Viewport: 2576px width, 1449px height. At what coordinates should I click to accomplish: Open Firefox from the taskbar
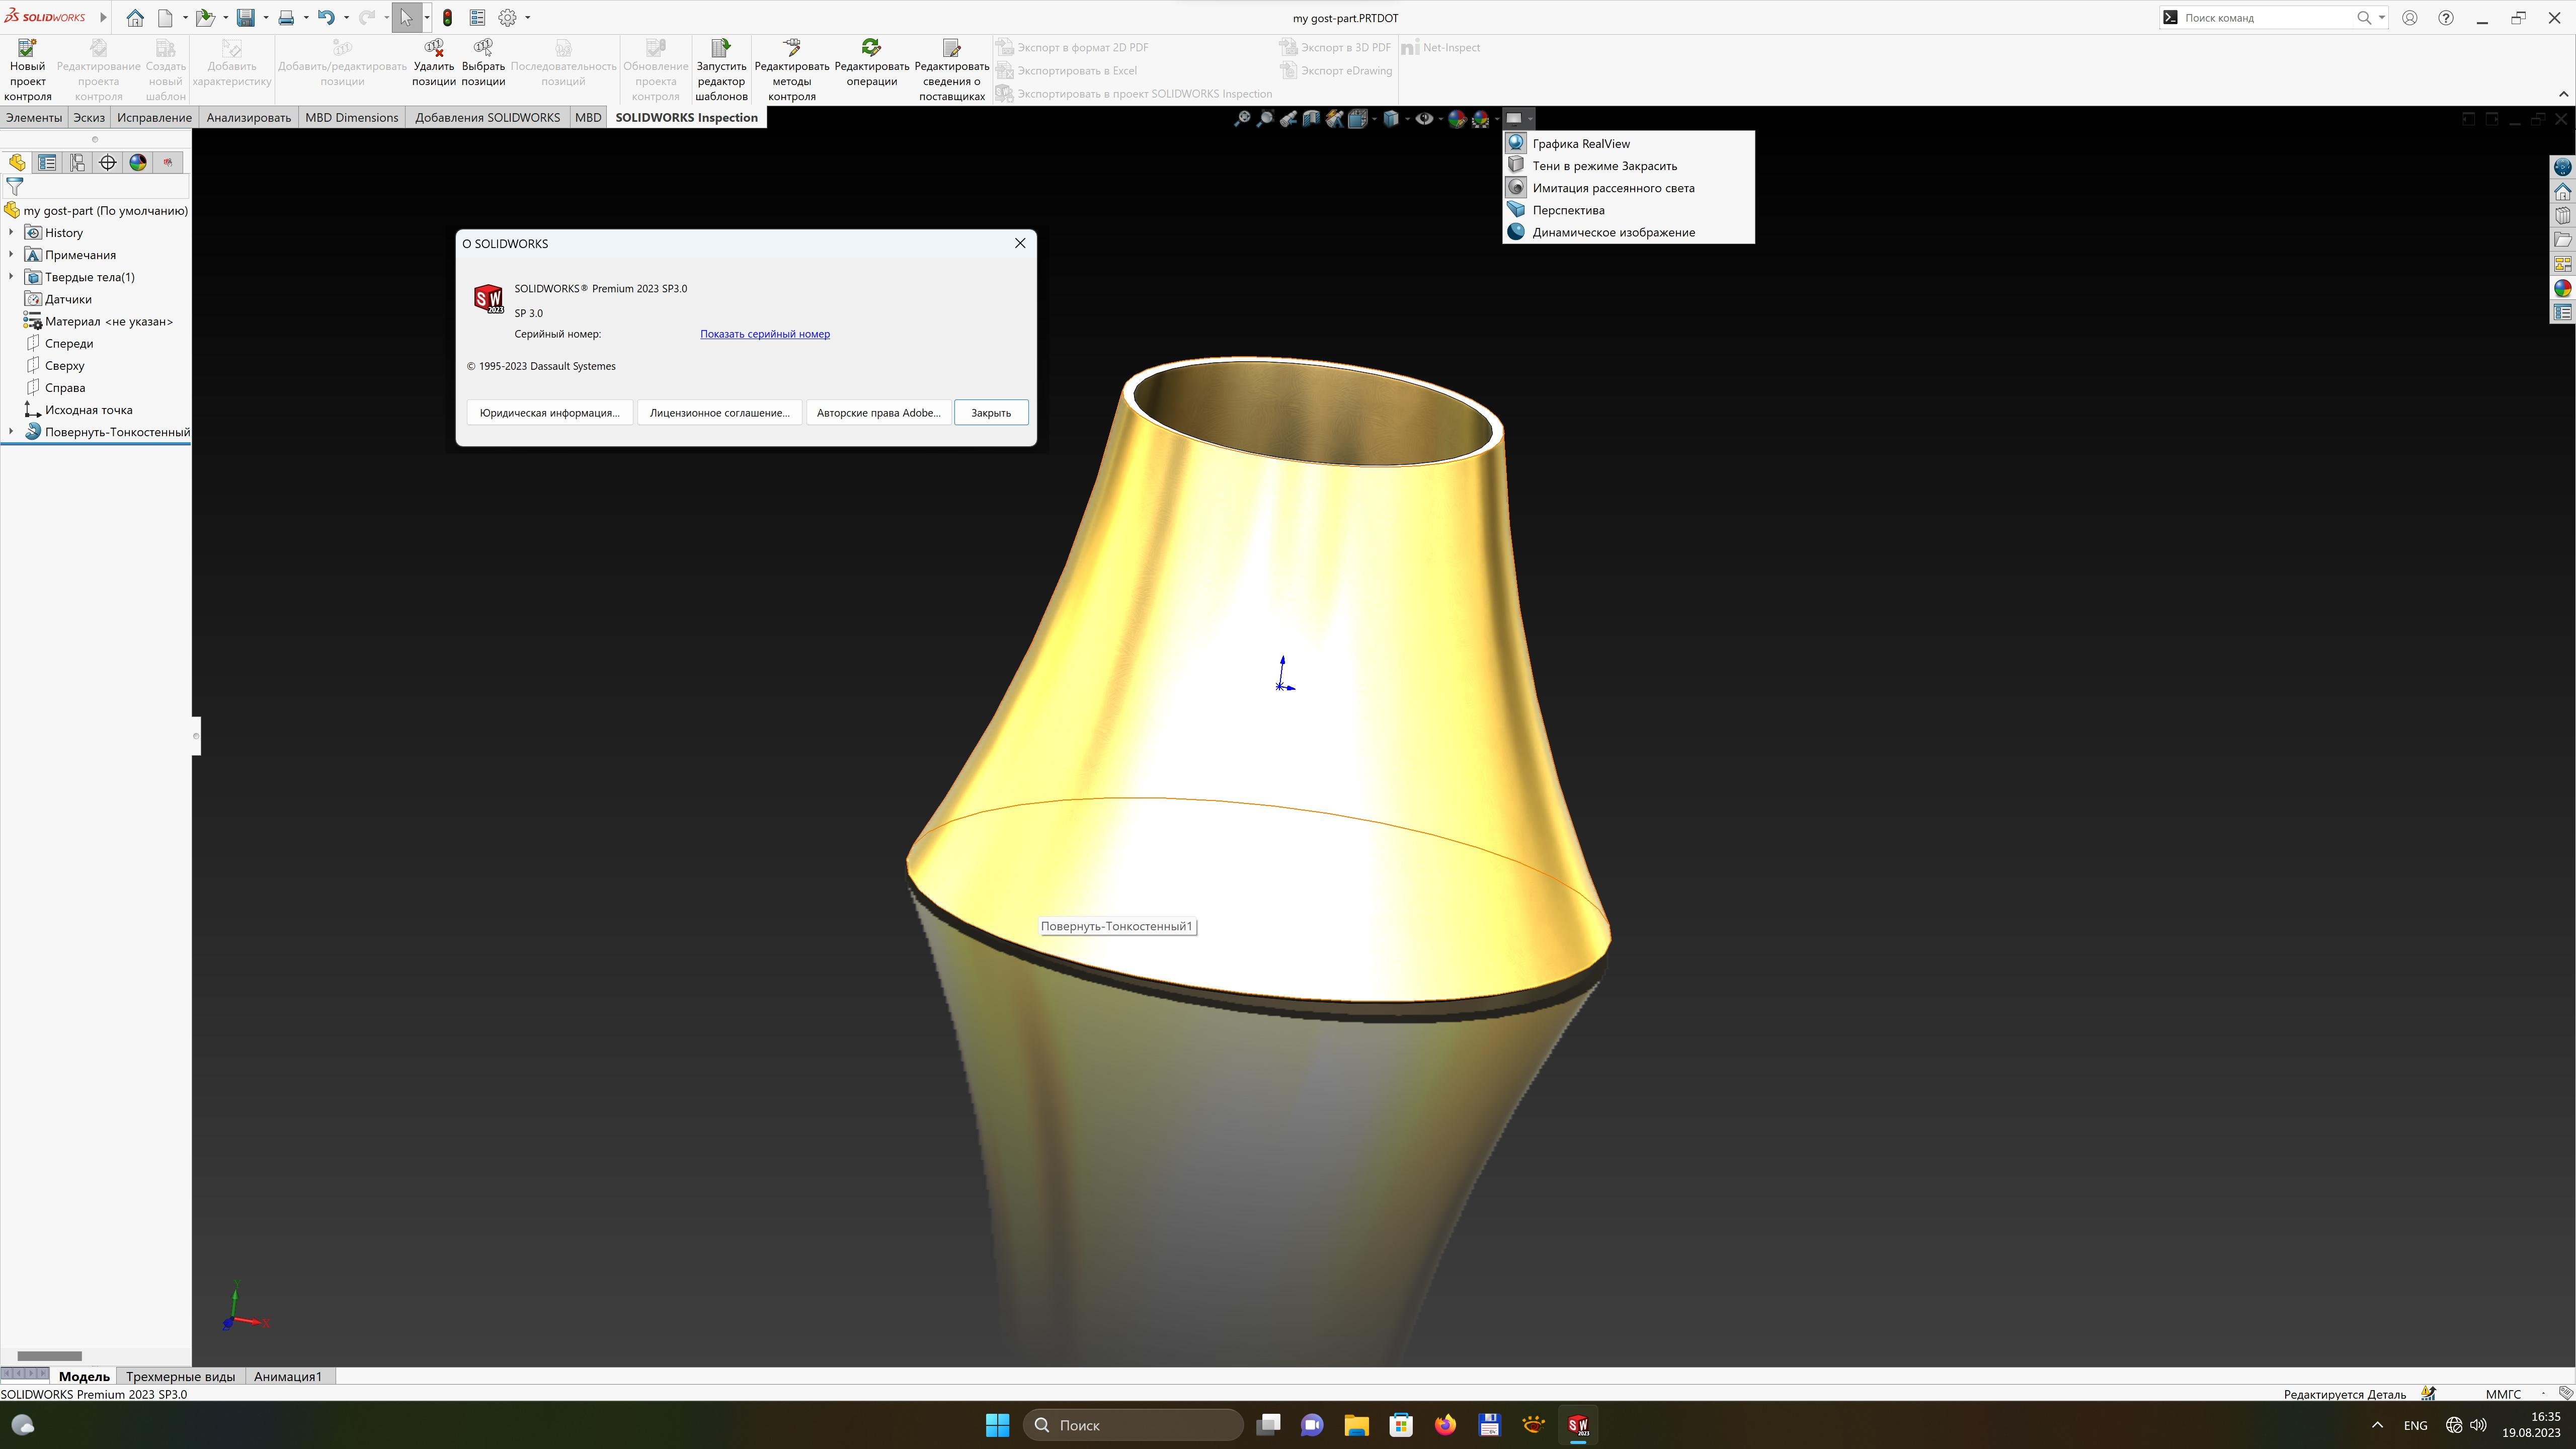coord(1445,1425)
